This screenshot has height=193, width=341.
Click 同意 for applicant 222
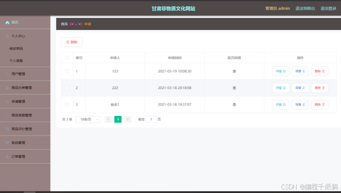pos(300,88)
